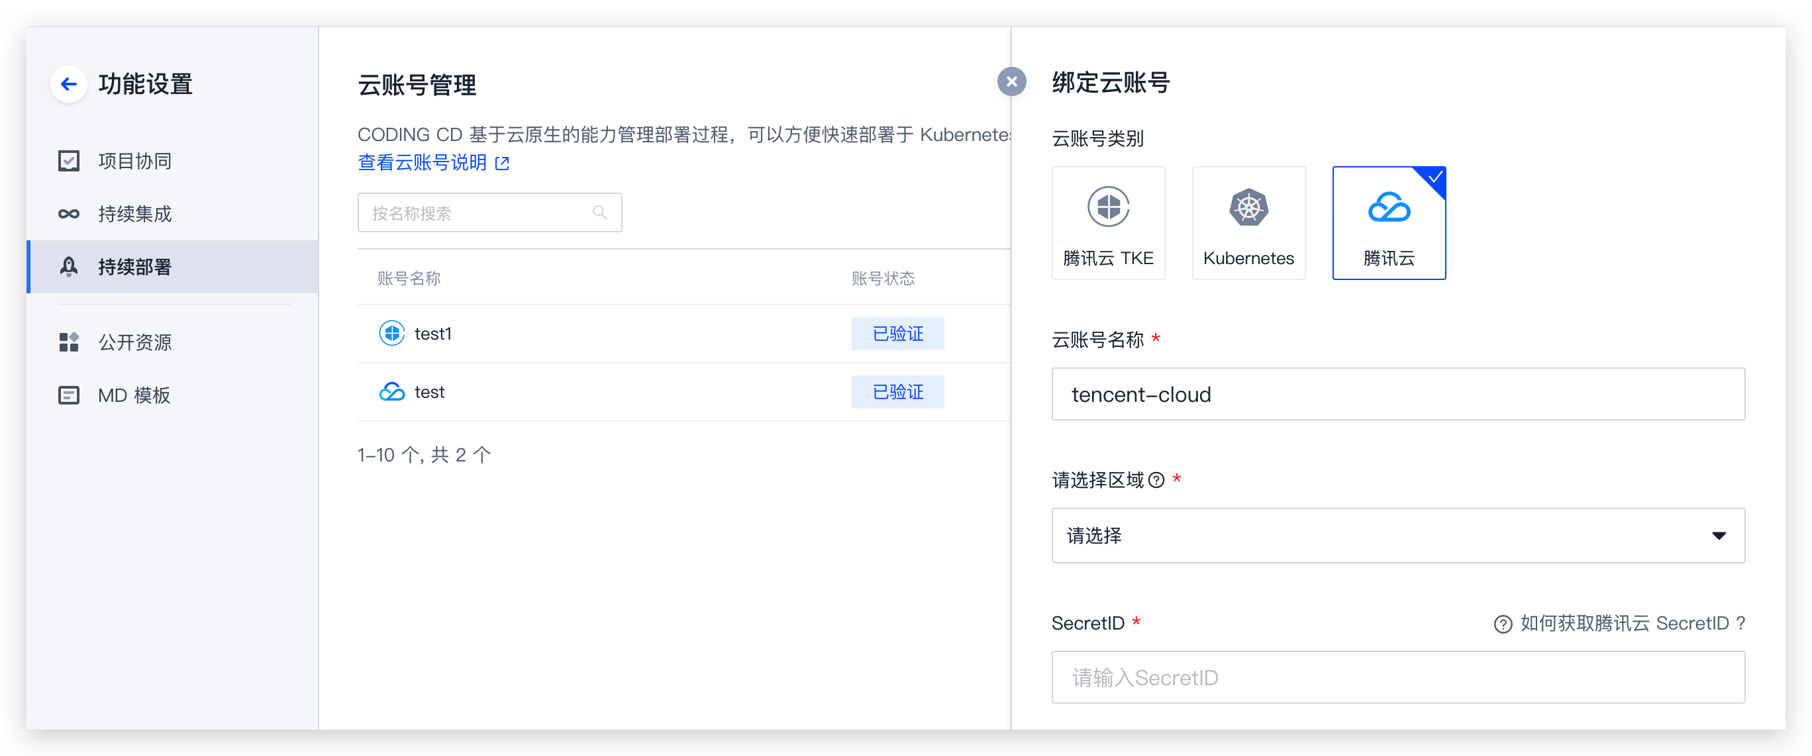Click 账号状态 column header
The image size is (1812, 756).
[x=883, y=279]
